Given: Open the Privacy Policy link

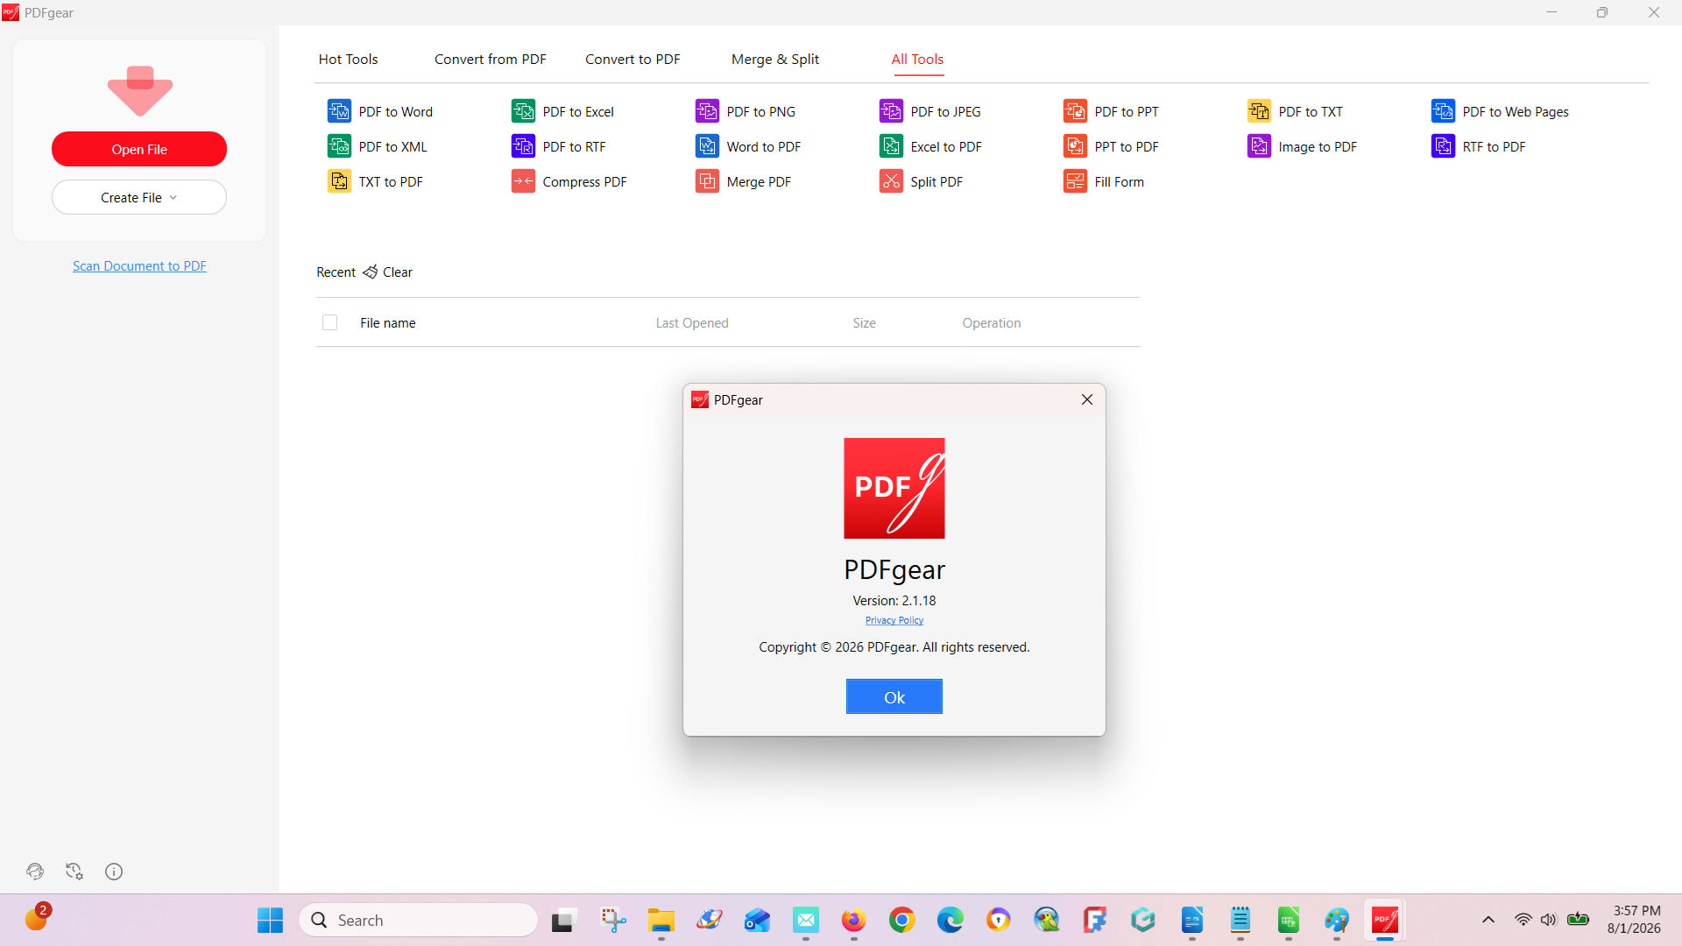Looking at the screenshot, I should pos(894,620).
